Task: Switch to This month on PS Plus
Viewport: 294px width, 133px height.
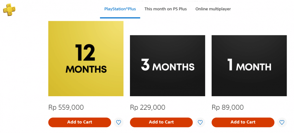Action: (x=166, y=9)
